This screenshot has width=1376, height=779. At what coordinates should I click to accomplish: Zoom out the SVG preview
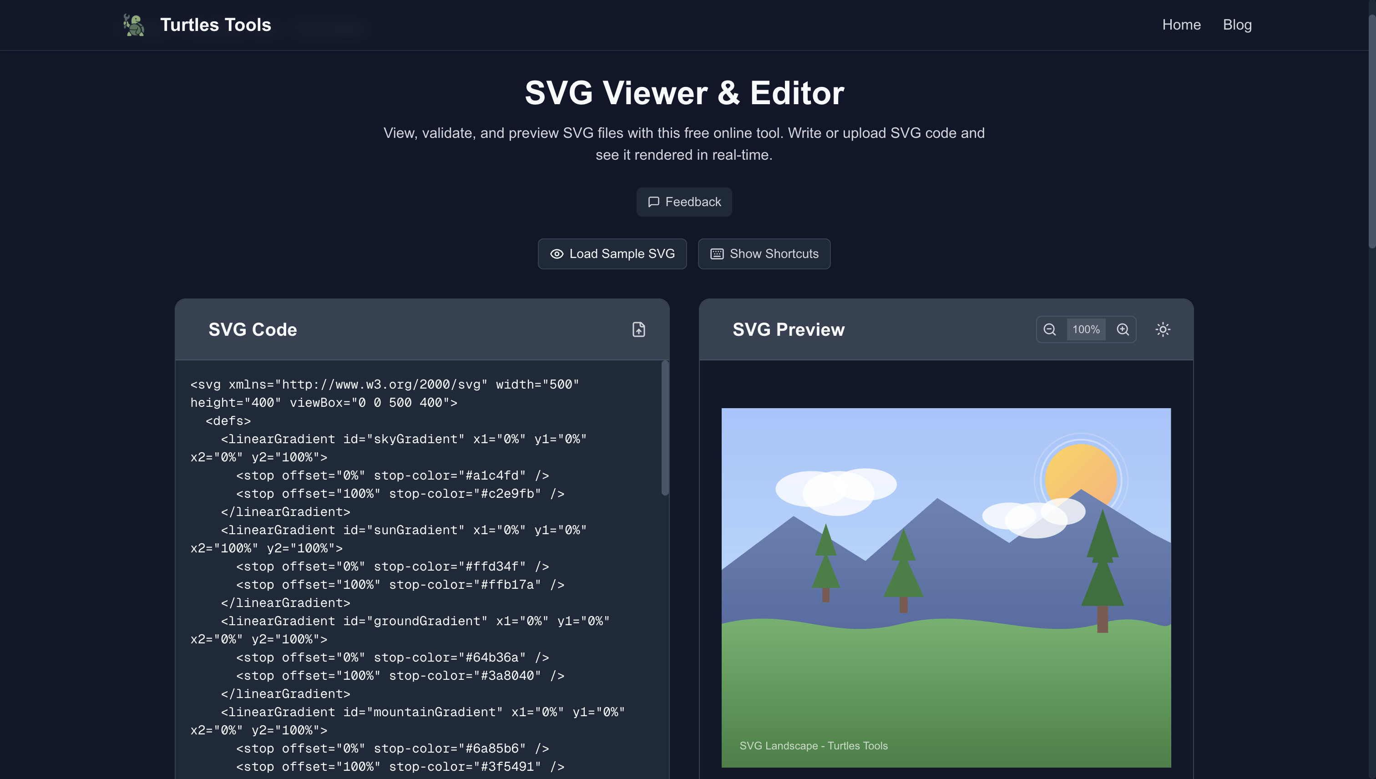click(x=1050, y=329)
